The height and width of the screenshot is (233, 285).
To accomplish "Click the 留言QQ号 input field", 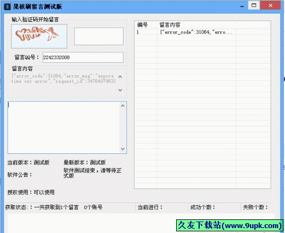I will coord(83,57).
